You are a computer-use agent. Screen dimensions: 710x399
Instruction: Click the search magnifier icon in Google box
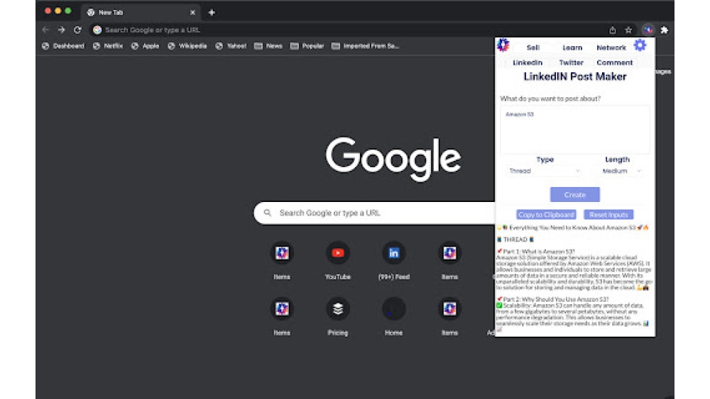click(268, 213)
